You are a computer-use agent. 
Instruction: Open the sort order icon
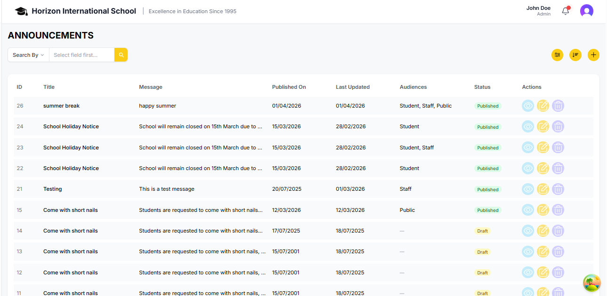(575, 55)
